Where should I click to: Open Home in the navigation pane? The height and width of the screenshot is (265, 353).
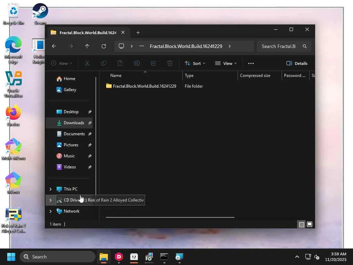(x=69, y=79)
